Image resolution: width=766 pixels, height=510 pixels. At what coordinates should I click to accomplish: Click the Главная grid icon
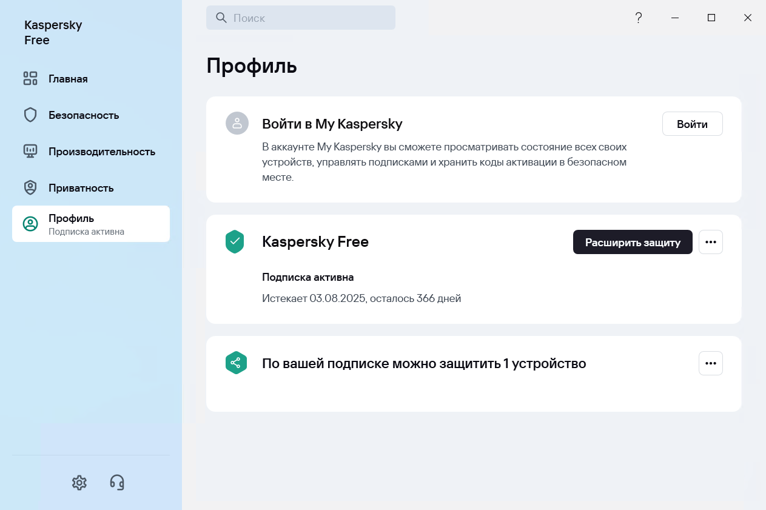[30, 79]
